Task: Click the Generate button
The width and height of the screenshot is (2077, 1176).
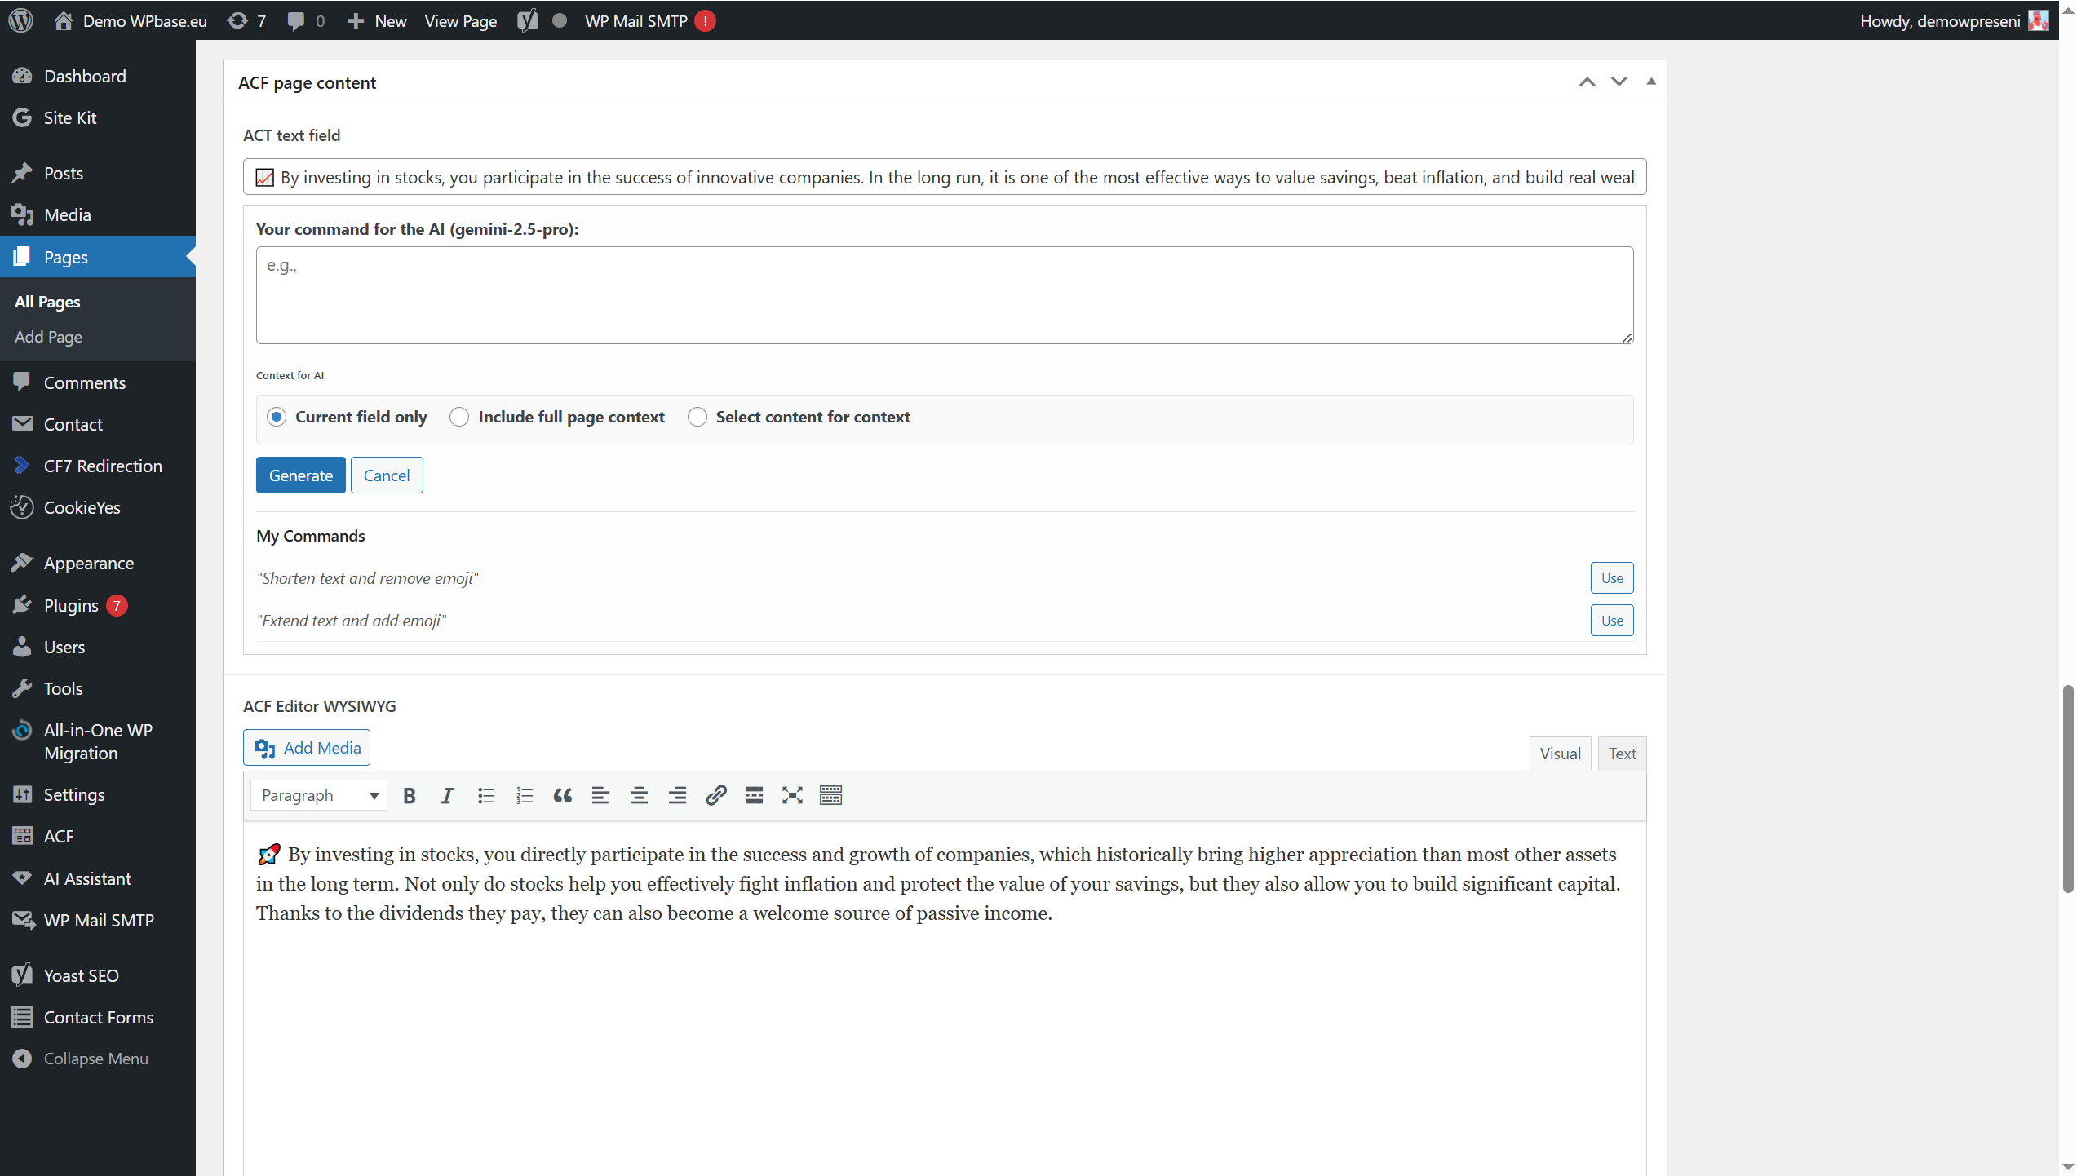Action: pyautogui.click(x=300, y=475)
